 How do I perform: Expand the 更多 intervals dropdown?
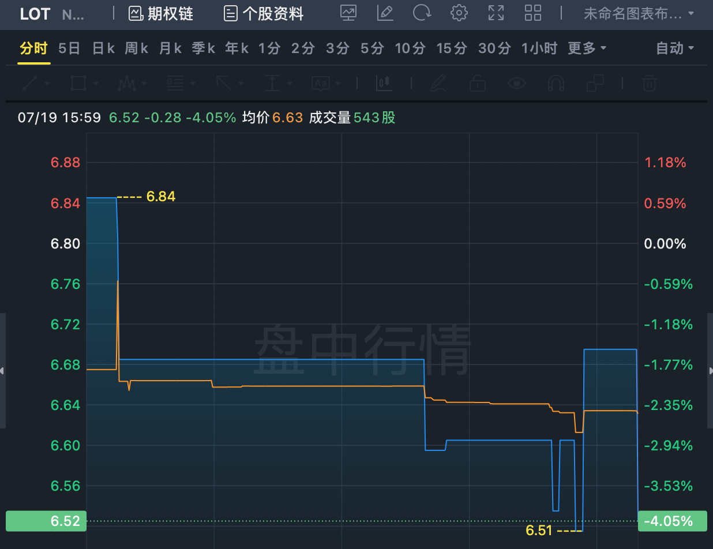(587, 48)
